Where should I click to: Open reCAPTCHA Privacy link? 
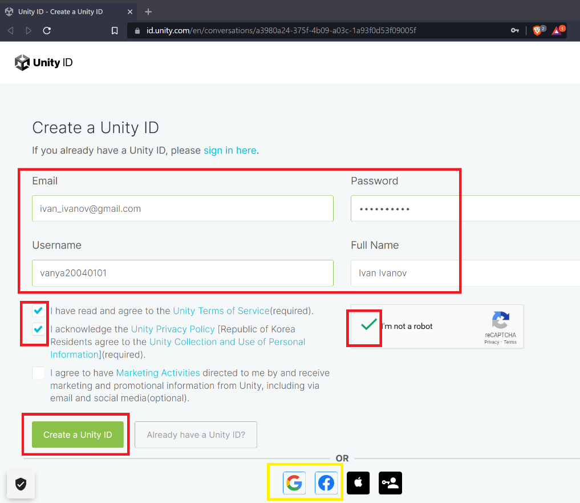[x=492, y=342]
